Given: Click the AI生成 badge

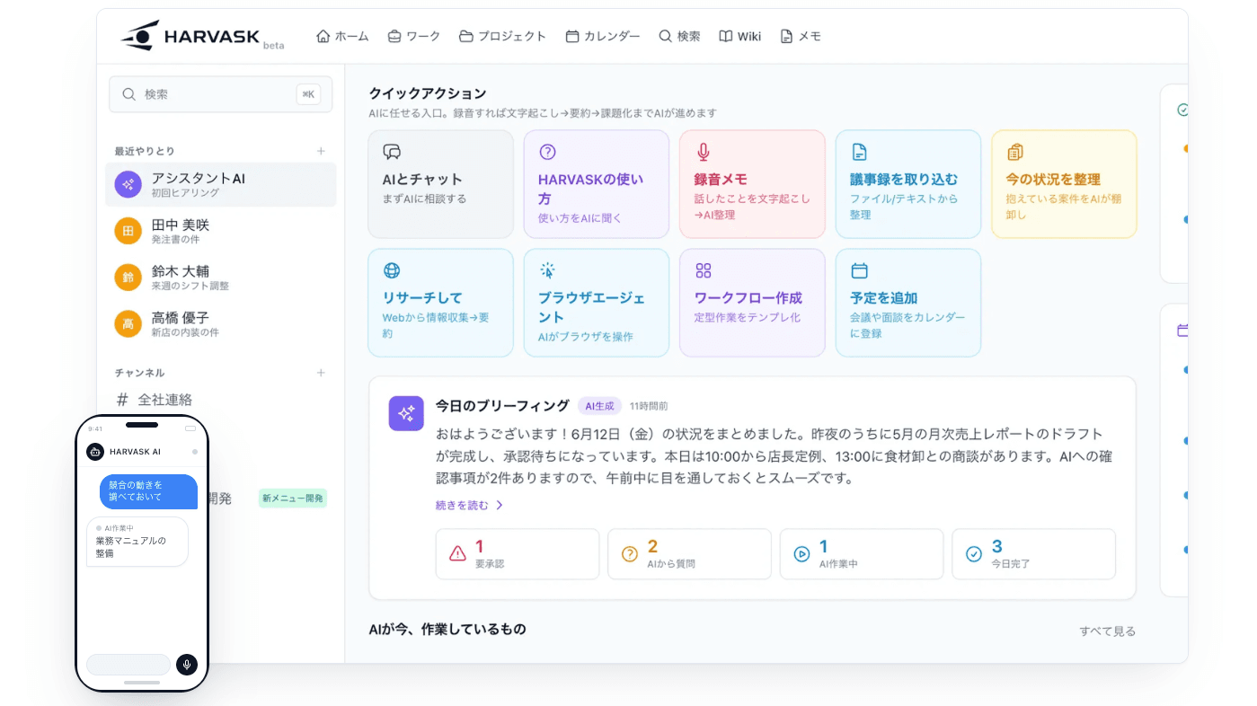Looking at the screenshot, I should click(x=599, y=406).
